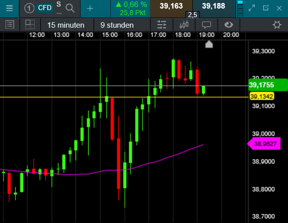The width and height of the screenshot is (288, 223).
Task: Select the CFD instrument type label
Action: (45, 8)
